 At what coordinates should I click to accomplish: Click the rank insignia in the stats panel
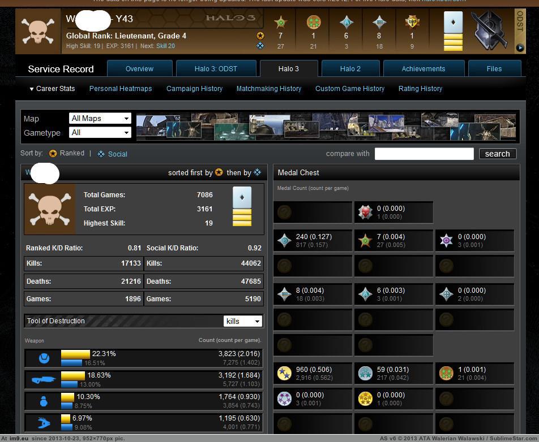[242, 206]
